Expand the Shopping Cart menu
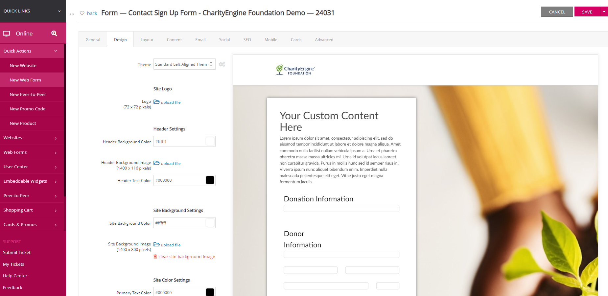 click(32, 210)
